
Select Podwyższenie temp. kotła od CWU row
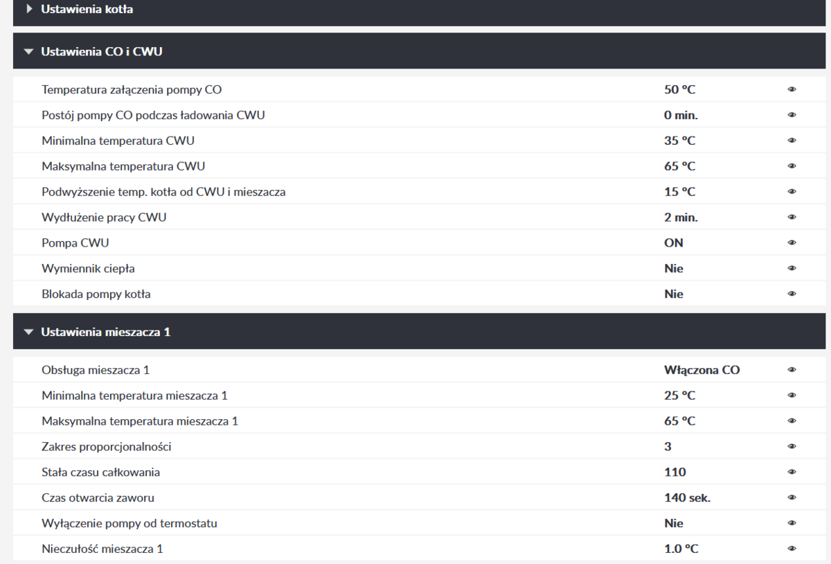(x=163, y=192)
